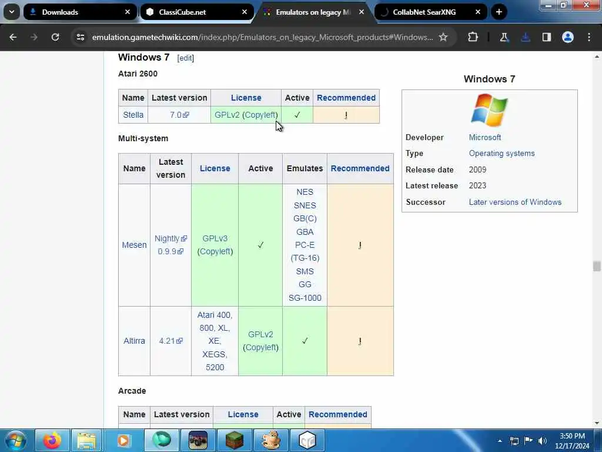Open the Action Center flag tray icon
Screen dimensions: 602x452
pos(529,441)
